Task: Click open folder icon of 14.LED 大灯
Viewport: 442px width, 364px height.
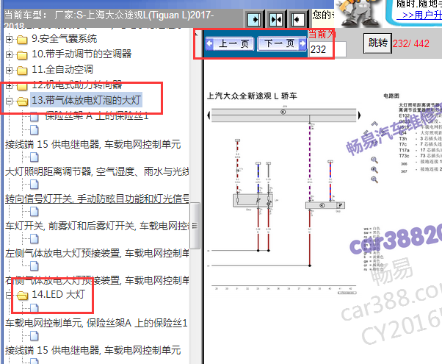Action: click(22, 296)
